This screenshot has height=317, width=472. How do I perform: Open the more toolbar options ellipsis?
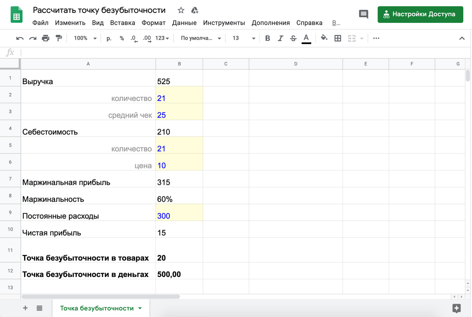pos(376,38)
